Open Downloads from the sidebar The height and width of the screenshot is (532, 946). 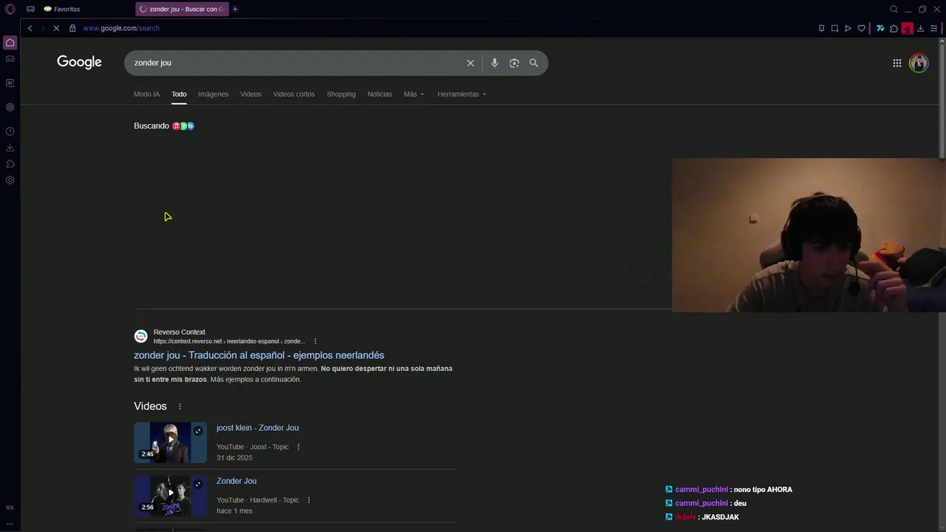(10, 148)
